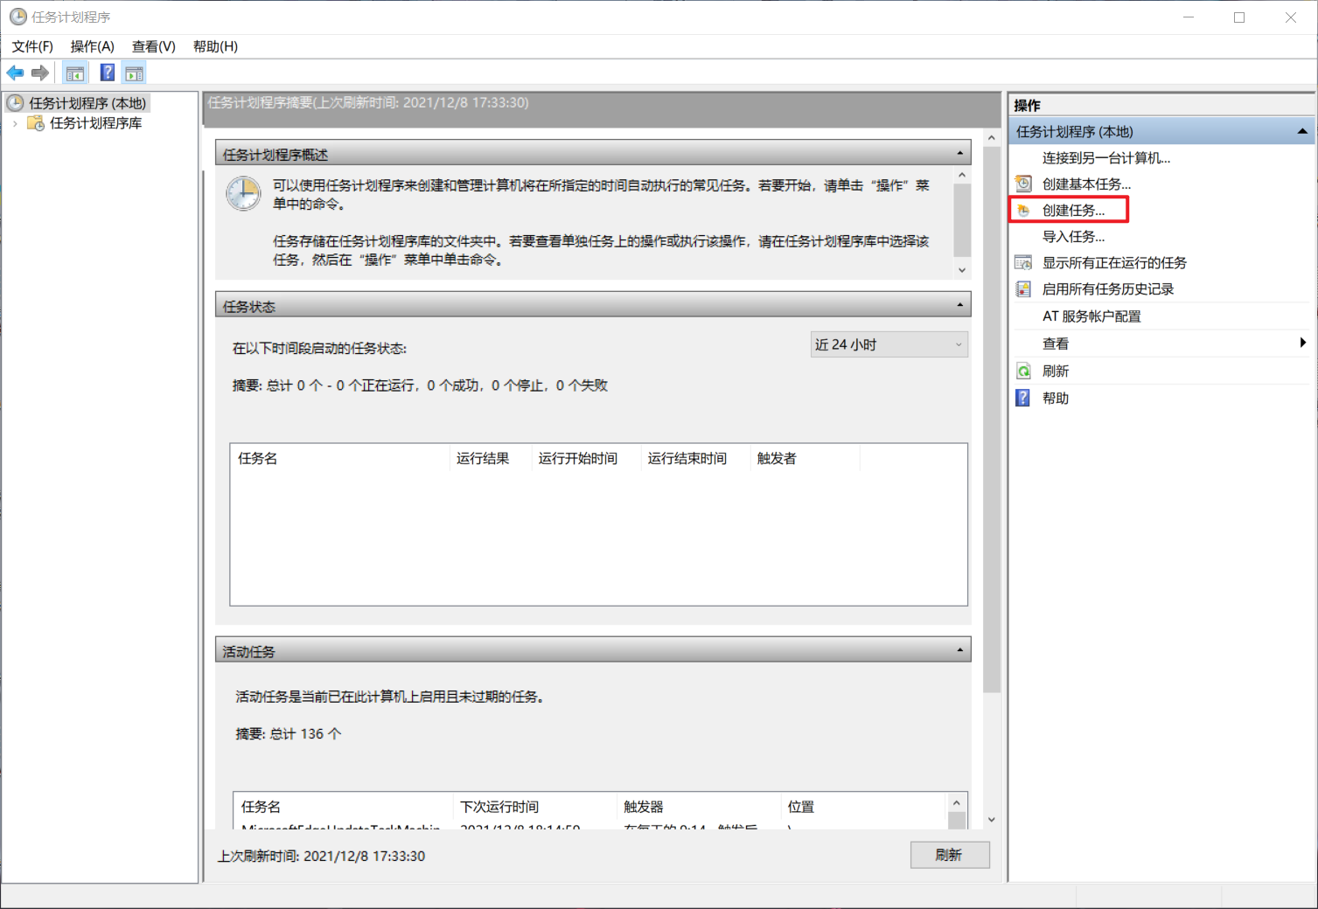The height and width of the screenshot is (909, 1318).
Task: Click the 运行开始时间 column header
Action: (586, 458)
